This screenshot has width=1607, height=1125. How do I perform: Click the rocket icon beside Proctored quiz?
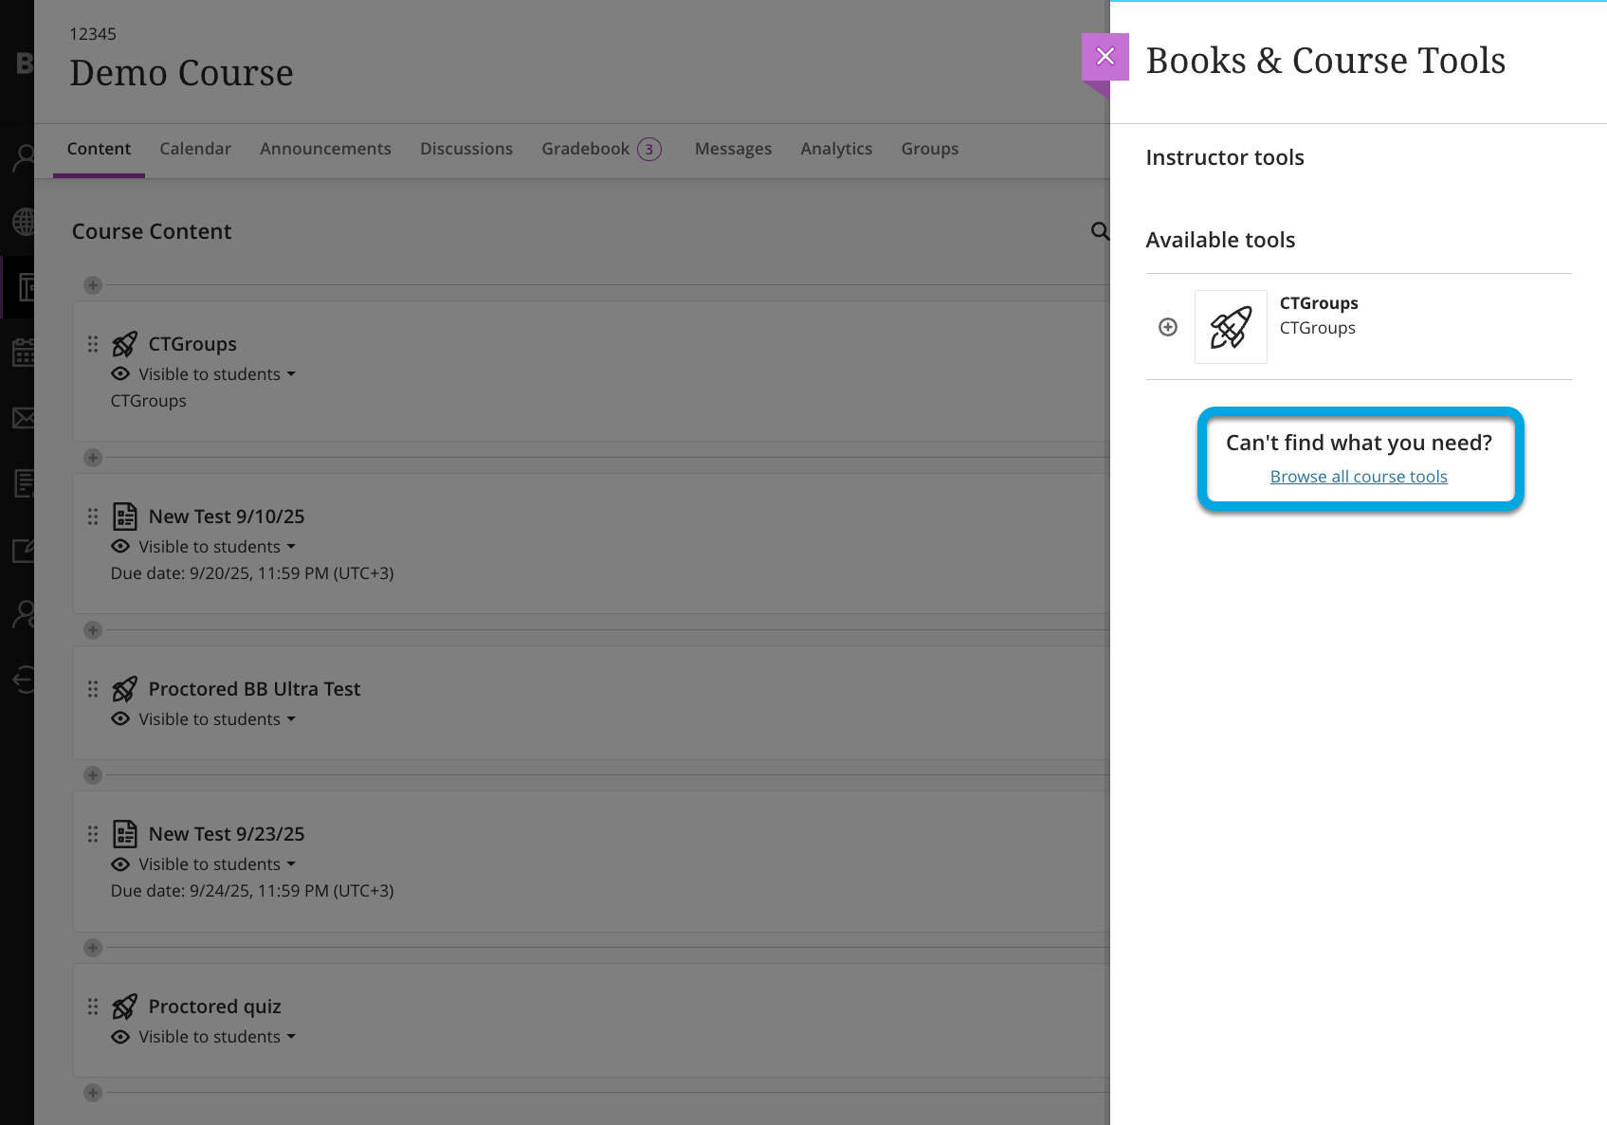(124, 1007)
